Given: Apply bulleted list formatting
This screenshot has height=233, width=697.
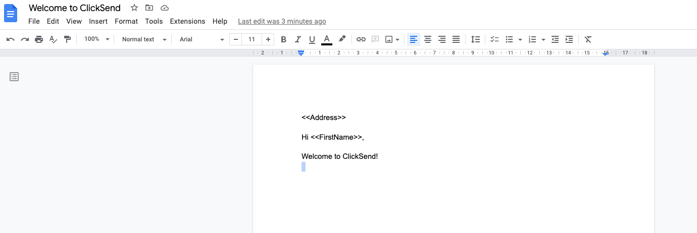Looking at the screenshot, I should coord(509,39).
